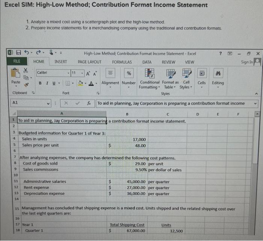Switch to the VIEW tab
The height and width of the screenshot is (241, 263).
point(189,62)
